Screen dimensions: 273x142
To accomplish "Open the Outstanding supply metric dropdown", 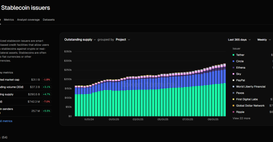I will click(x=80, y=40).
